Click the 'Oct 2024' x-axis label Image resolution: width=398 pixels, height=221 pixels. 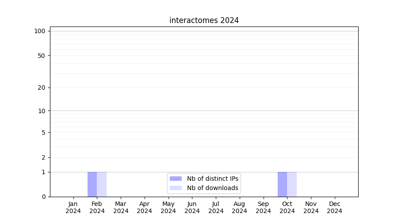287,207
